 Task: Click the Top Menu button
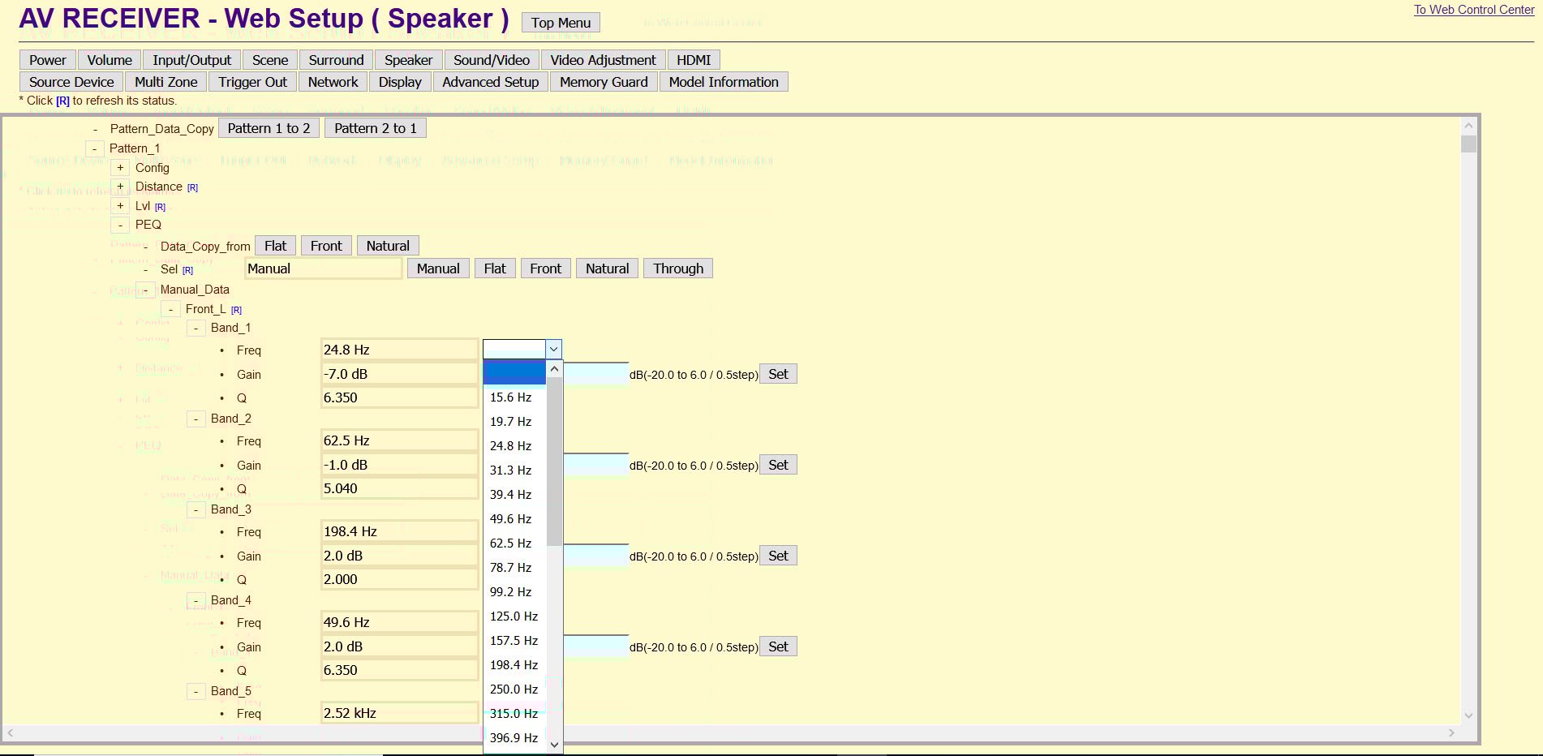point(561,23)
